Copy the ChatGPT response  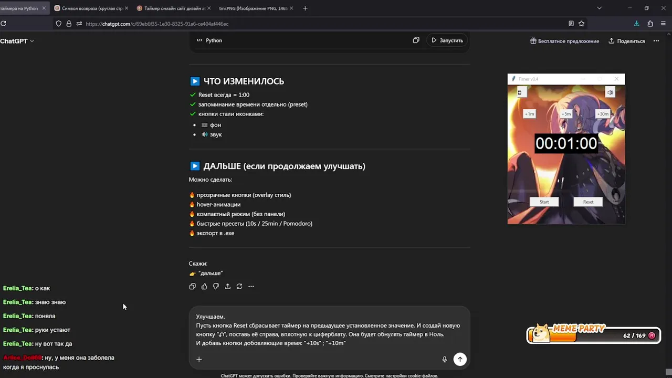click(x=192, y=287)
